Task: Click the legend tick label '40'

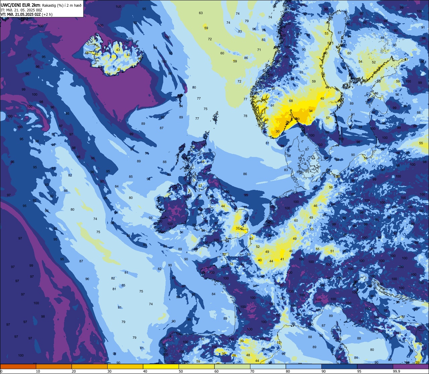Action: tap(145, 371)
